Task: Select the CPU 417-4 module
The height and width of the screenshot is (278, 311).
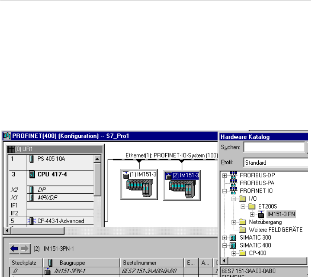Action: 52,174
